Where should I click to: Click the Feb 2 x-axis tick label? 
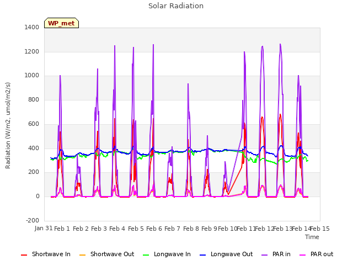point(81,229)
